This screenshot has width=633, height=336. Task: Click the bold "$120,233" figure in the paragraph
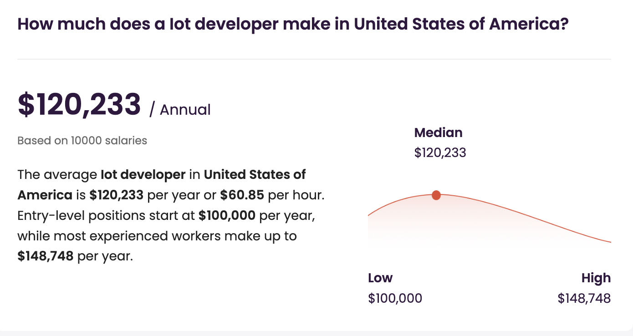click(x=117, y=195)
